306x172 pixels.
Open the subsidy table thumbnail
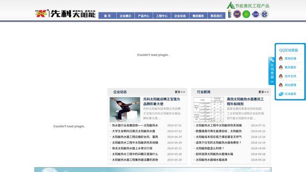pos(208,109)
